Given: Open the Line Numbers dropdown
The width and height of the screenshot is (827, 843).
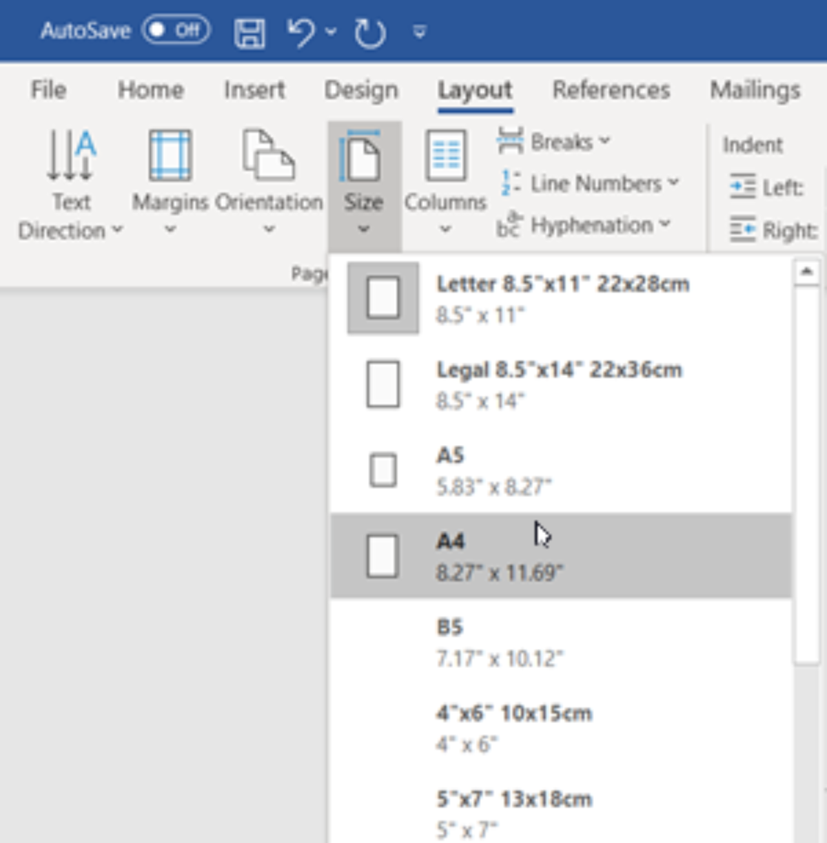Looking at the screenshot, I should tap(590, 183).
